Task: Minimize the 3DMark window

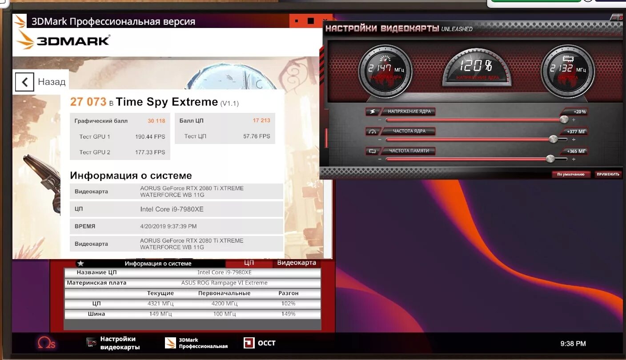Action: click(297, 21)
